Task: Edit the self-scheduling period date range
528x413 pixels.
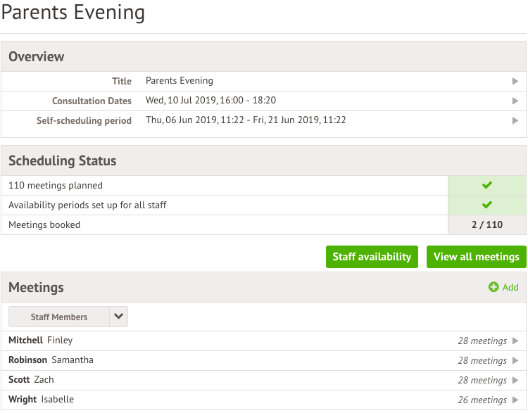Action: click(x=246, y=120)
